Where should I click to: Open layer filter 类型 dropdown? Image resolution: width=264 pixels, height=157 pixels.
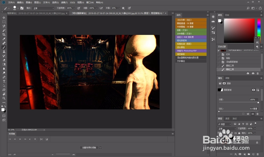224,124
